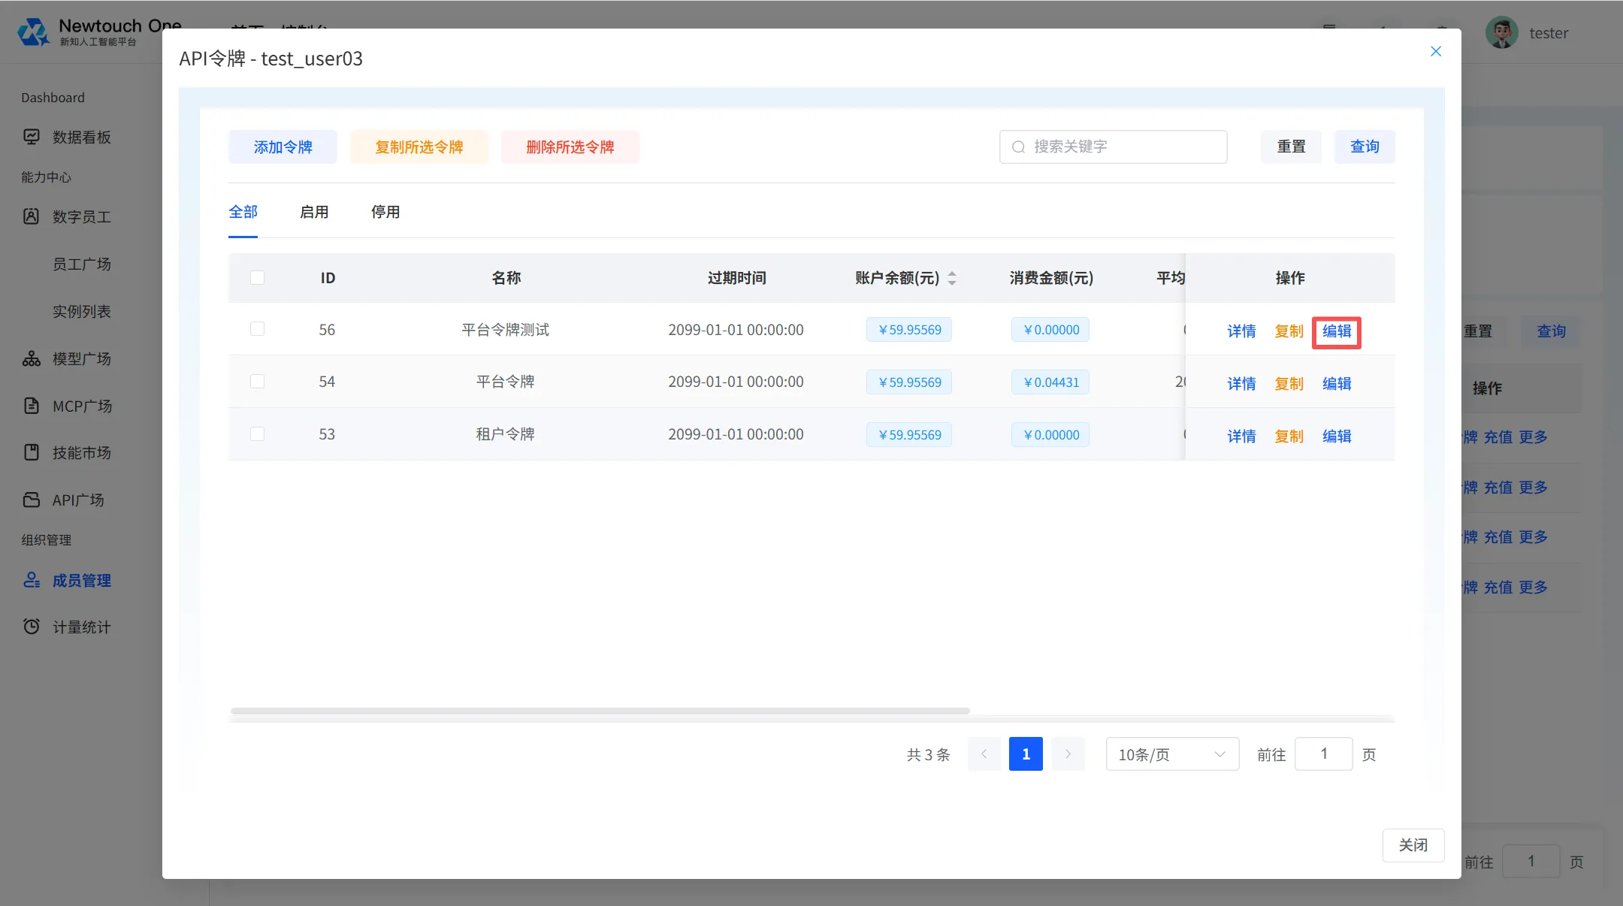Click the tester user avatar
The width and height of the screenshot is (1623, 906).
pyautogui.click(x=1502, y=33)
